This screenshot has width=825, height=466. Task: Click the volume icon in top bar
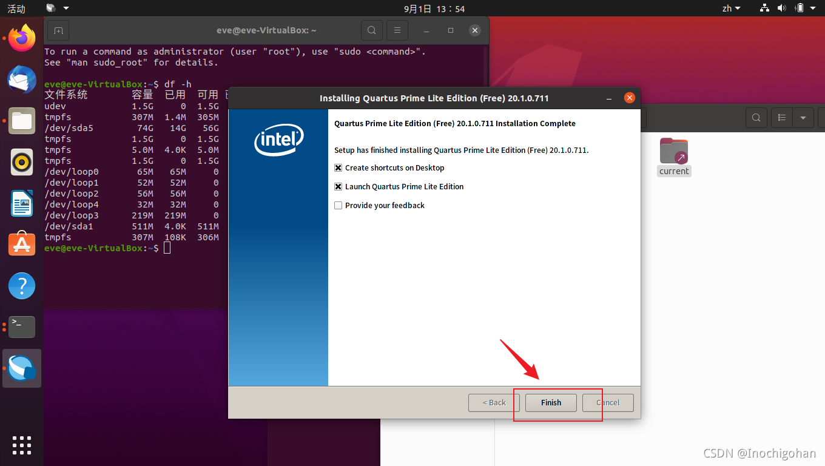pyautogui.click(x=781, y=8)
